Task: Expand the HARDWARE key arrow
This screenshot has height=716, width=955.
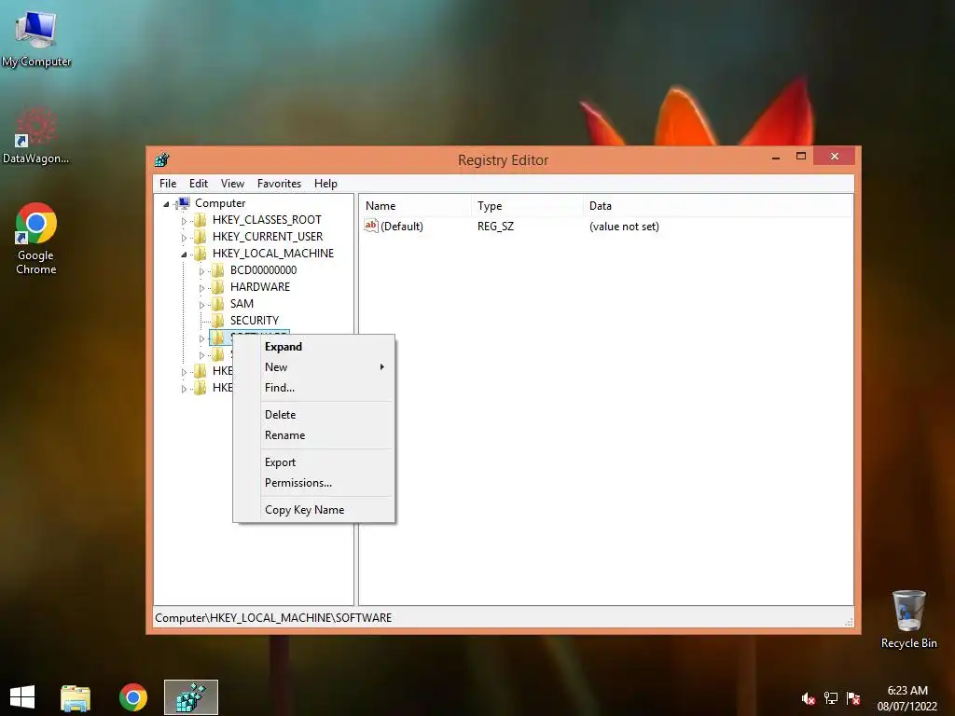Action: point(201,288)
